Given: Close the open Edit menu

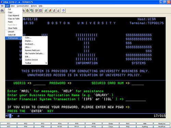Looking at the screenshot, I should (7, 6).
